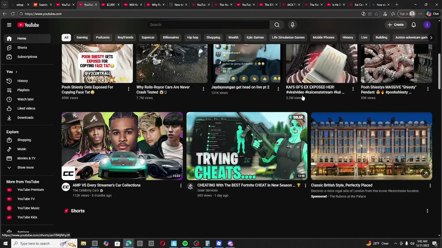Show more filter chips with right arrow
This screenshot has height=248, width=442.
(431, 38)
